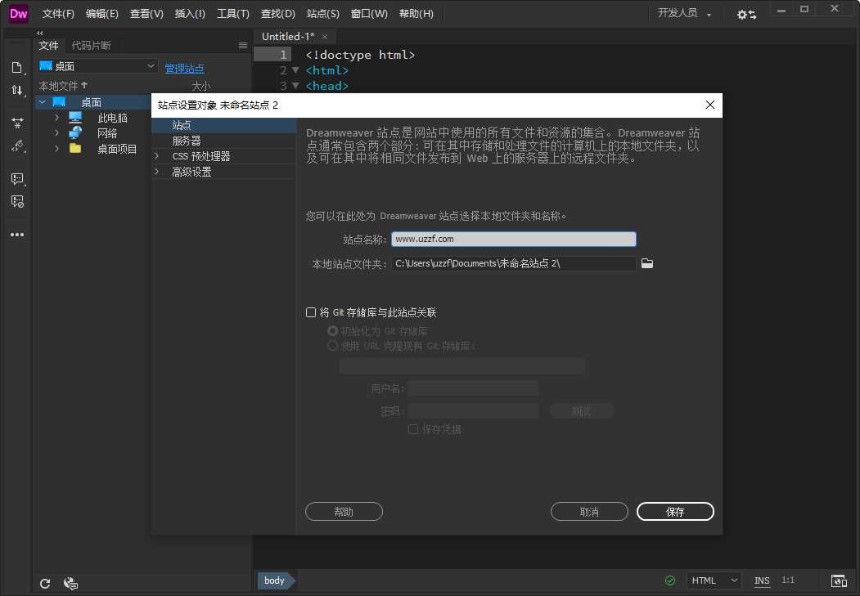
Task: Click the 本地站点文件夹 path field
Action: click(x=513, y=263)
